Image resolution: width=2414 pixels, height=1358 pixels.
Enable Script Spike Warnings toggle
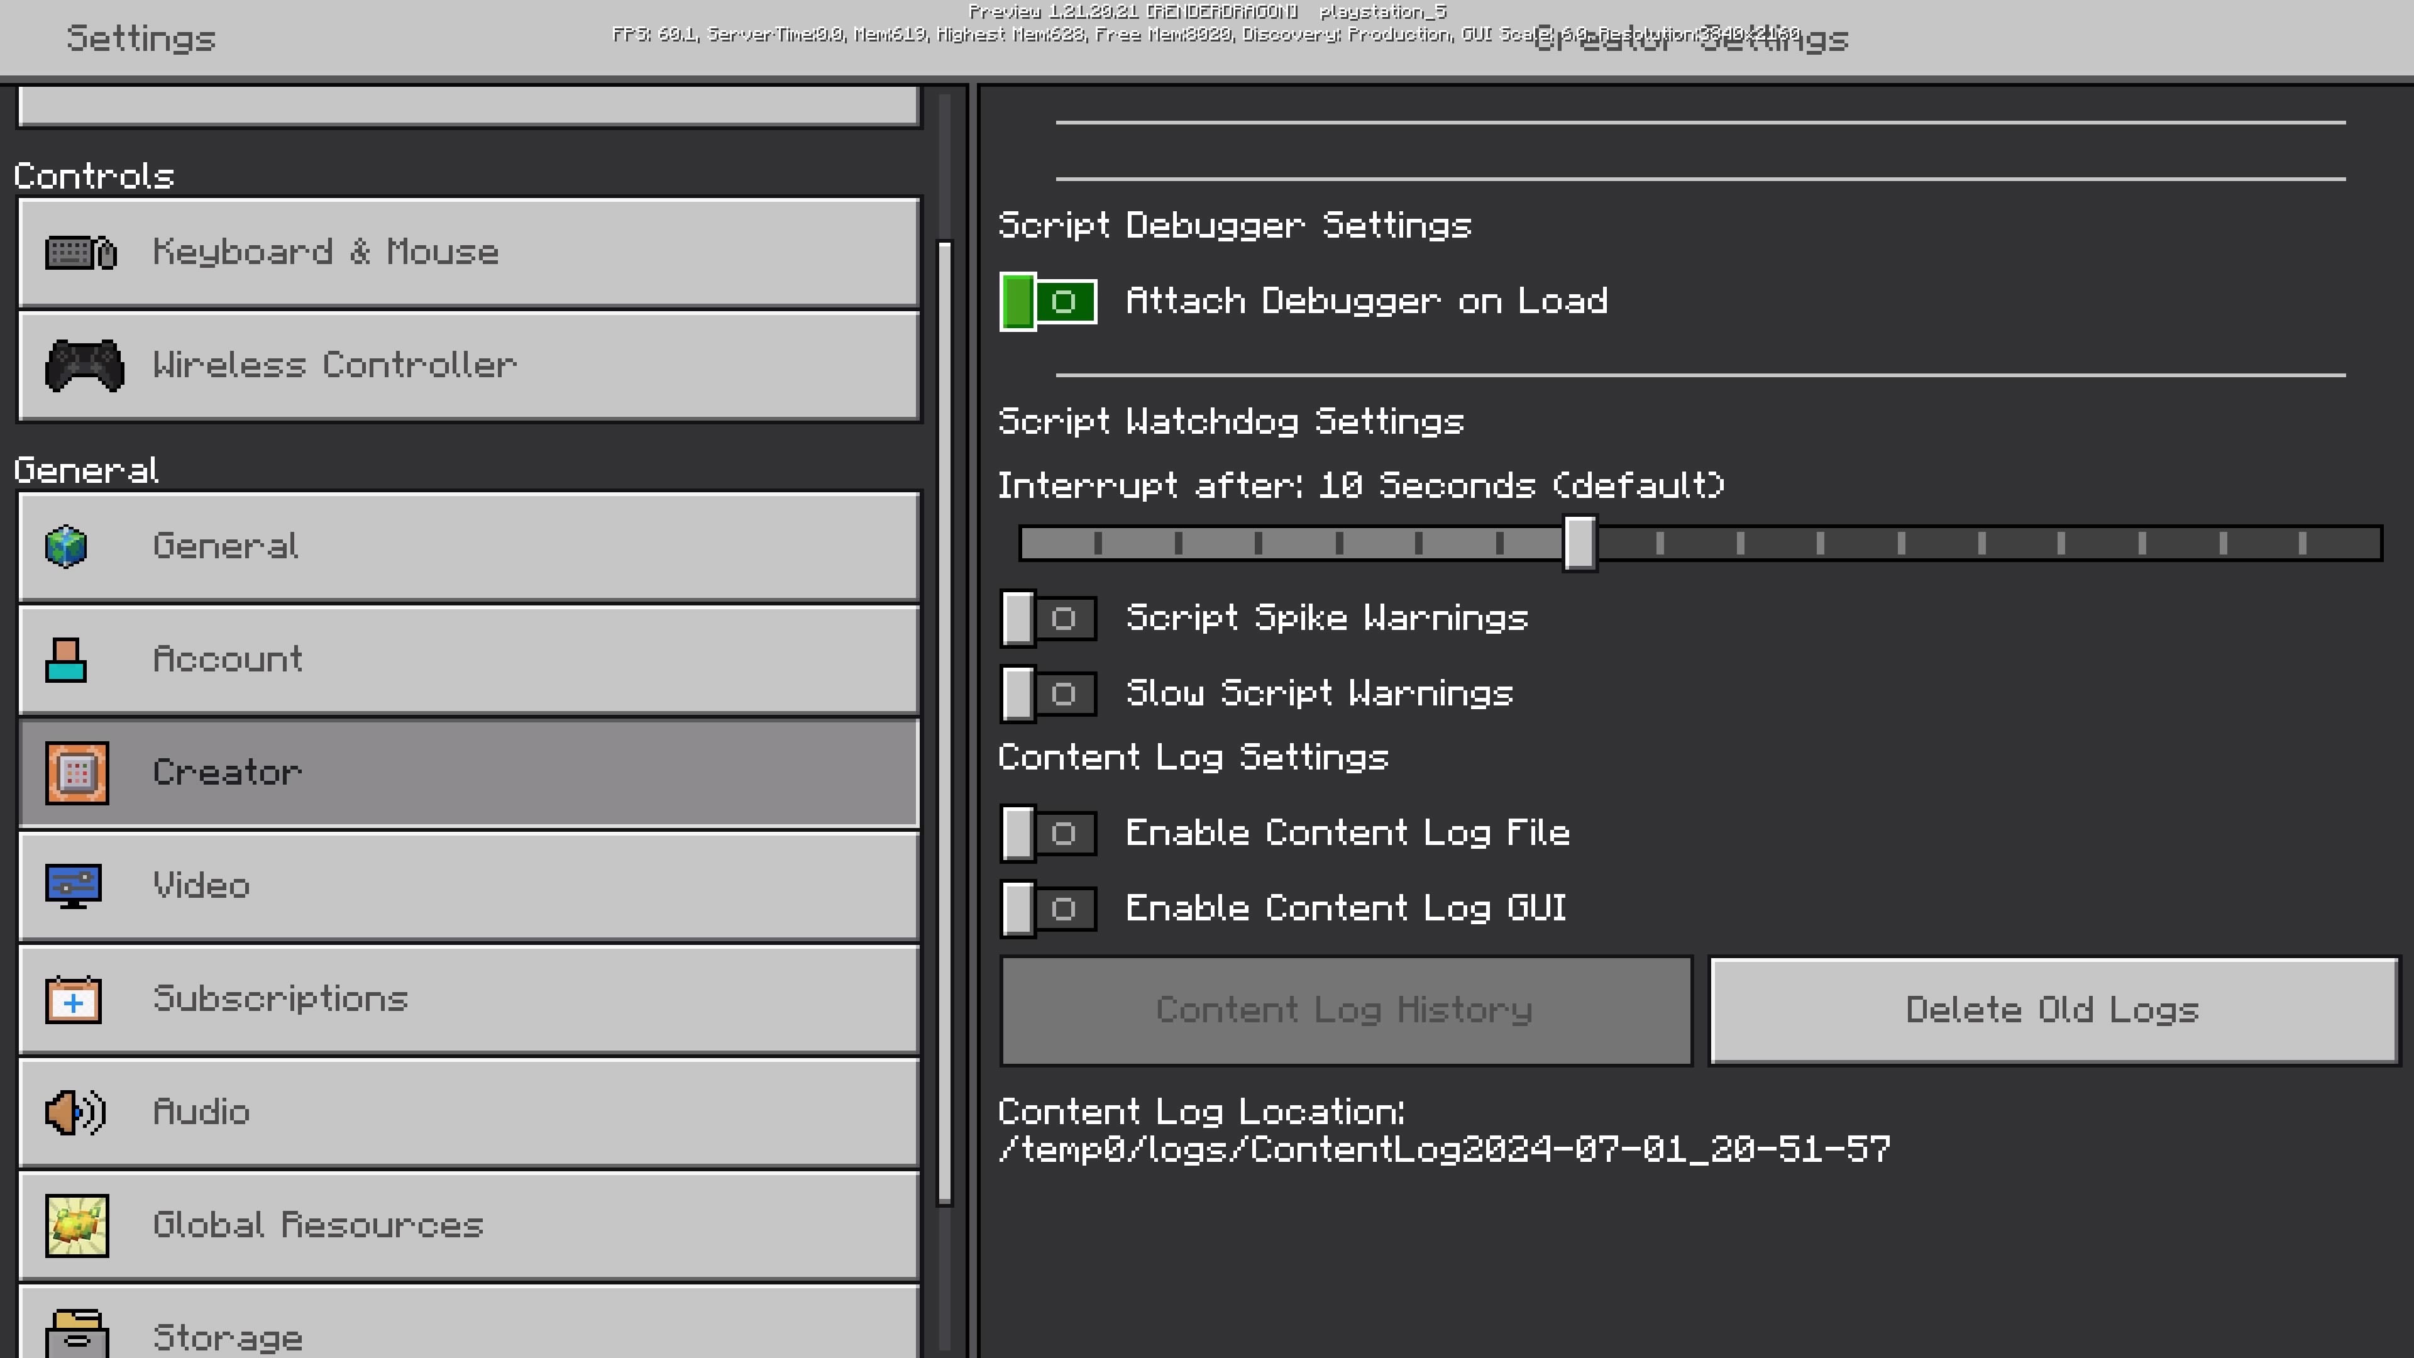pyautogui.click(x=1048, y=619)
